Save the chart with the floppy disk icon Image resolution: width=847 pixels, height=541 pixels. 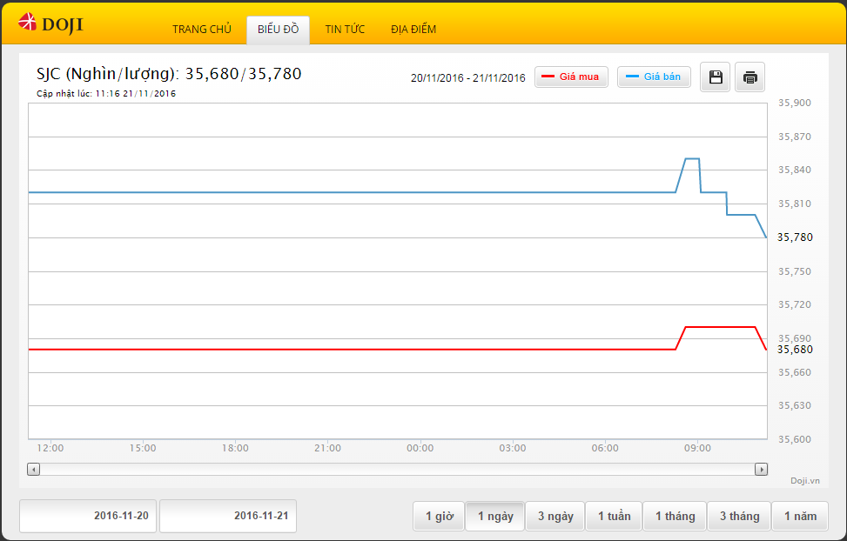click(716, 77)
